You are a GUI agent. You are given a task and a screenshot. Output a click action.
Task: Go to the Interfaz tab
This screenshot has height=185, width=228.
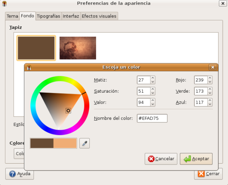coord(71,16)
